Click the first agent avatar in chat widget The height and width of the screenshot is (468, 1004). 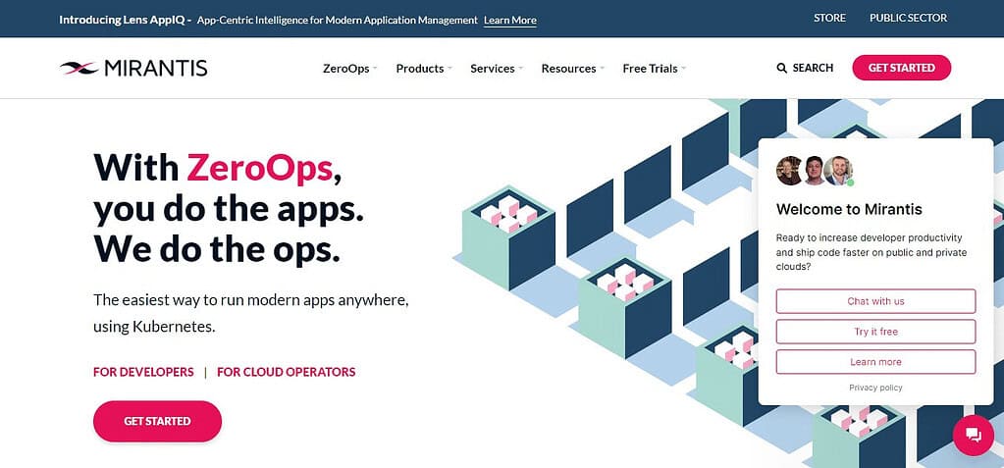pos(788,171)
